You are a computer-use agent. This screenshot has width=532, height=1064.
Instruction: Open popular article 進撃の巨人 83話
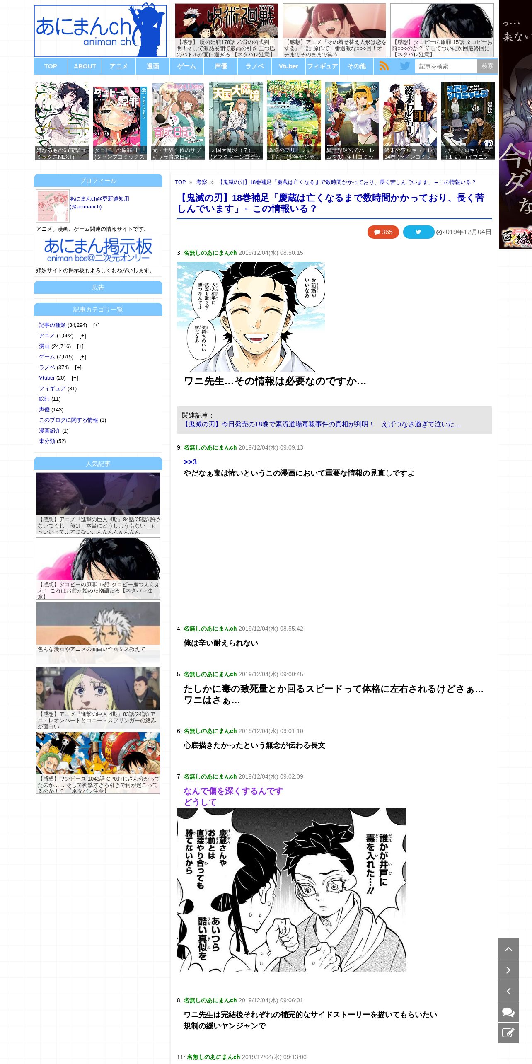pyautogui.click(x=98, y=698)
